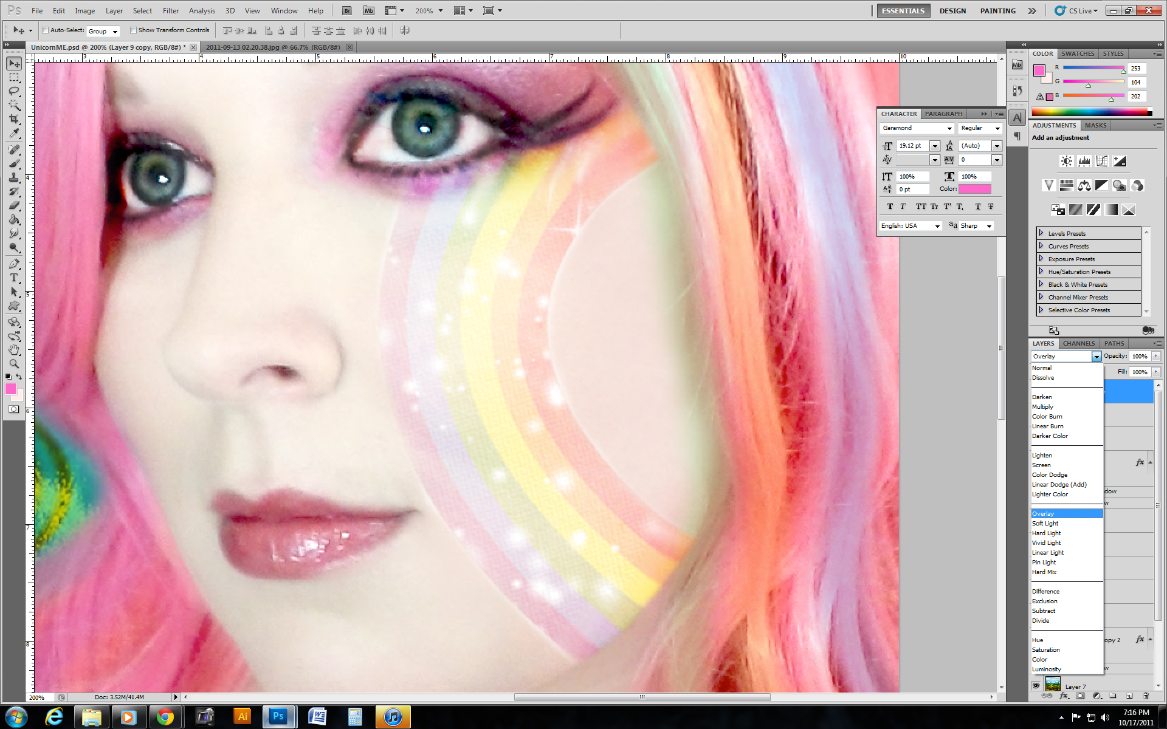Choose Multiply blend mode

[1067, 407]
